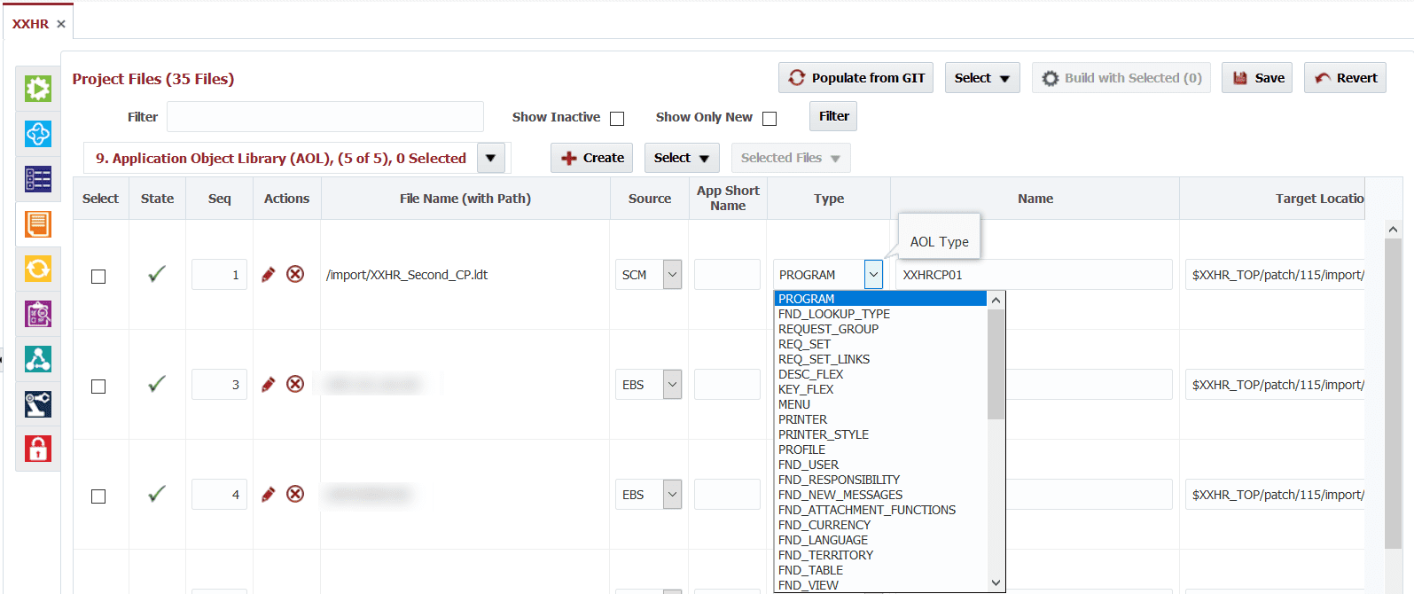Open the top Select dropdown beside Populate from GIT
This screenshot has width=1414, height=594.
point(982,78)
